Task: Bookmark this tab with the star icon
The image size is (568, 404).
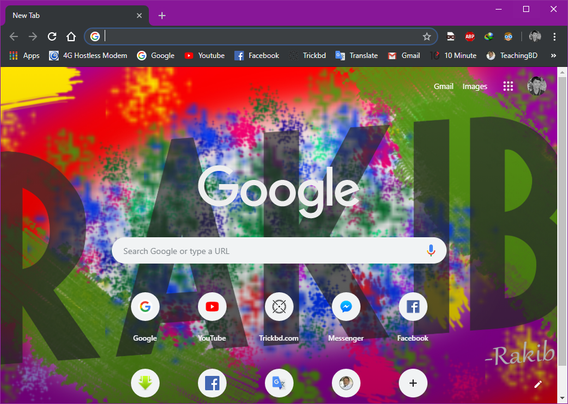Action: tap(427, 36)
